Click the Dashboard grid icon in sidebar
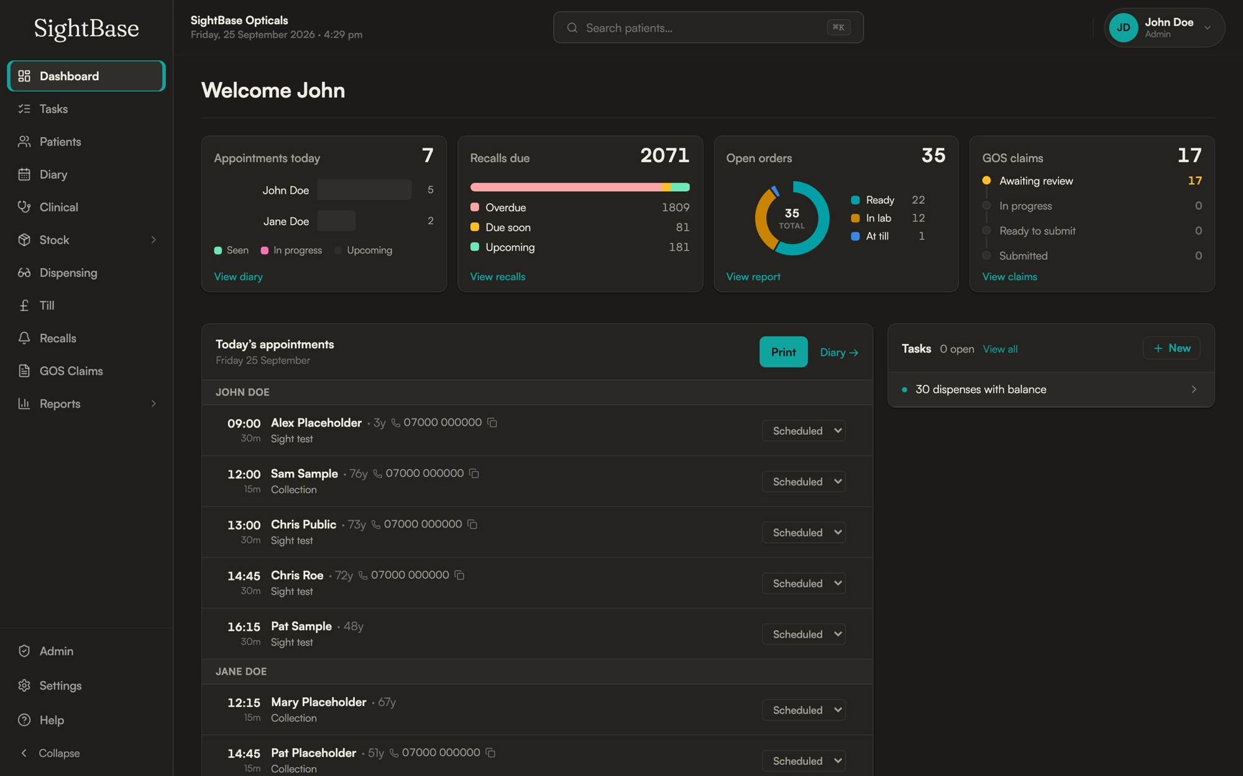Image resolution: width=1243 pixels, height=776 pixels. tap(24, 76)
